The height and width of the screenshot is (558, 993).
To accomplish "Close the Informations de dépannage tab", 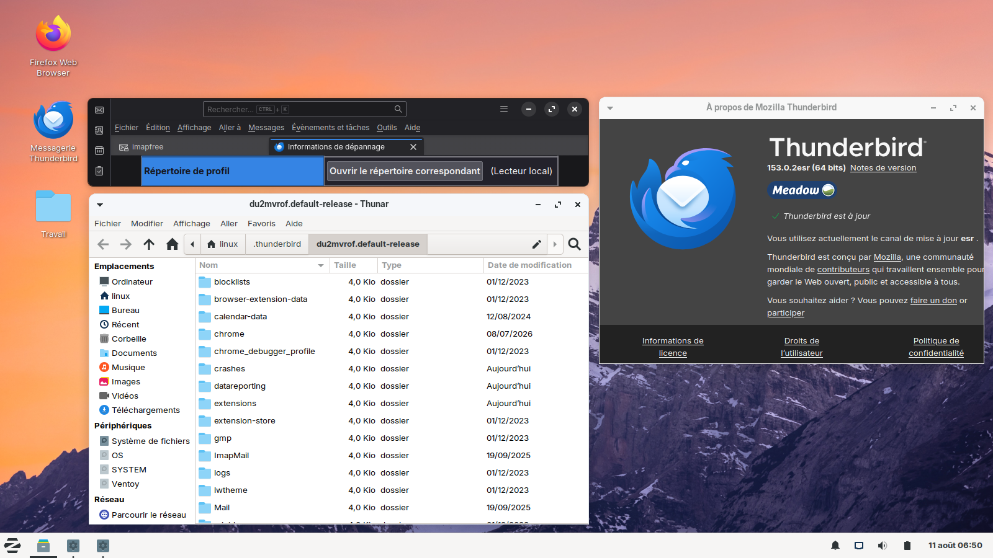I will tap(413, 147).
